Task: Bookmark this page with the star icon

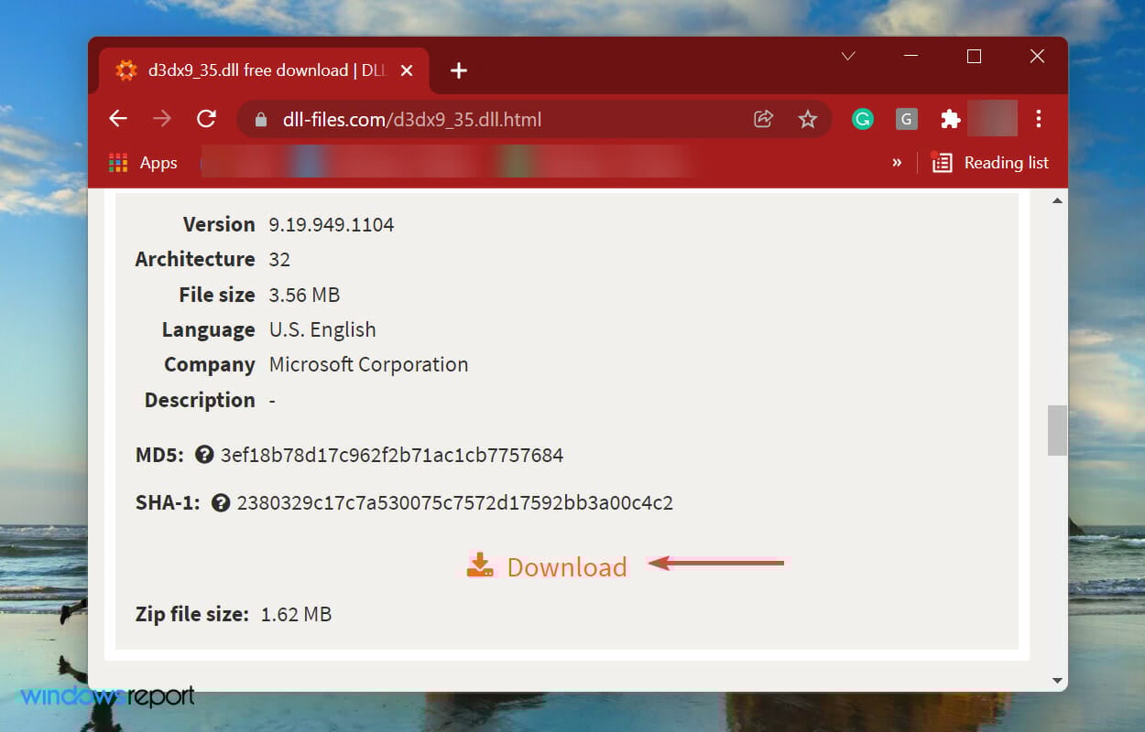Action: (x=807, y=119)
